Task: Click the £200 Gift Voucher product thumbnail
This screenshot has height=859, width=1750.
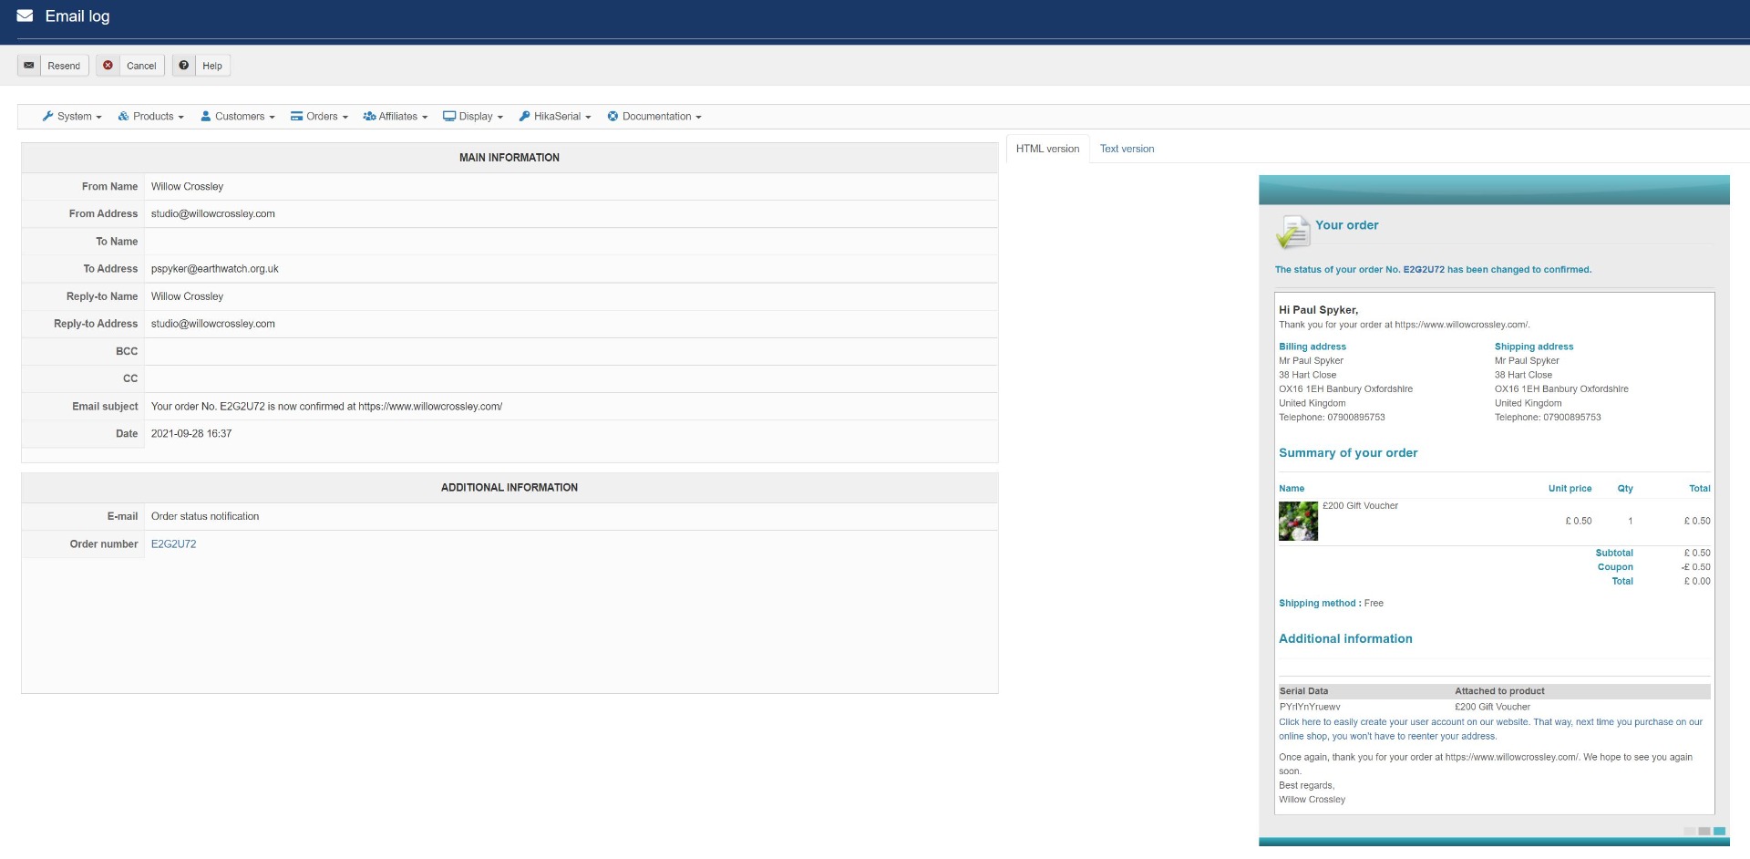Action: [1298, 521]
